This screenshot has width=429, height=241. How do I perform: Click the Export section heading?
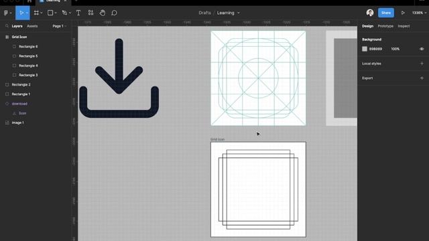pyautogui.click(x=367, y=78)
